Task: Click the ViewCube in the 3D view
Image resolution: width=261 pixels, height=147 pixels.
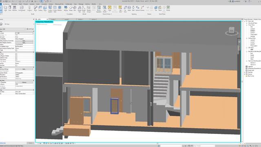Action: [232, 31]
